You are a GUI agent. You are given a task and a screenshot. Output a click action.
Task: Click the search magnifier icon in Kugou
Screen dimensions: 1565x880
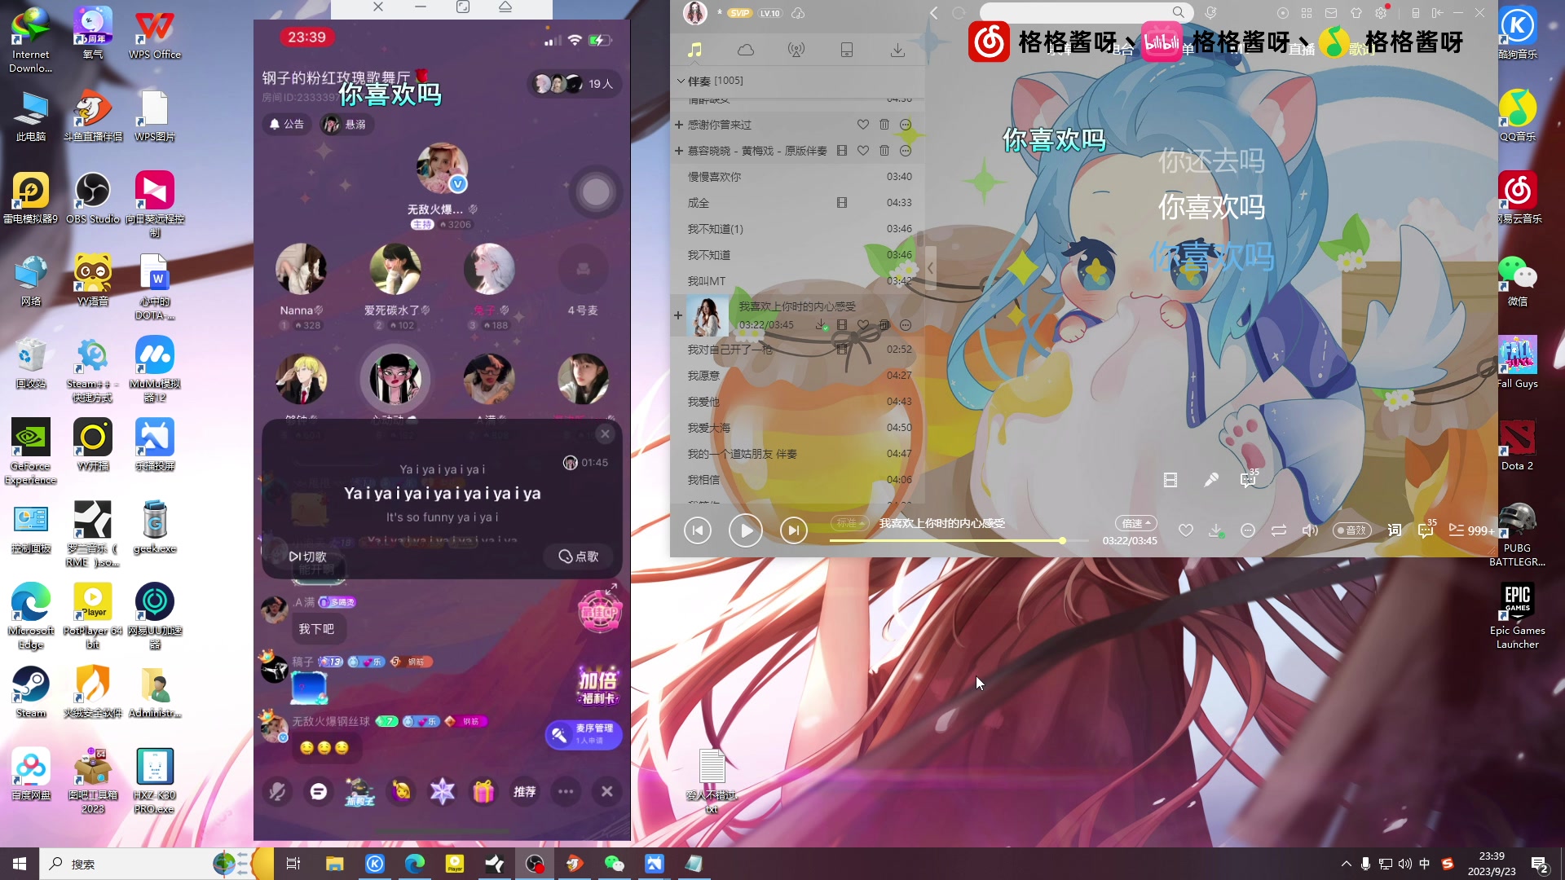click(1179, 12)
